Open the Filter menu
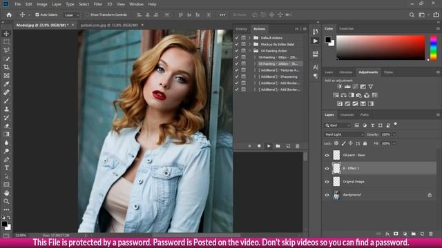Image resolution: width=442 pixels, height=248 pixels. click(x=98, y=4)
